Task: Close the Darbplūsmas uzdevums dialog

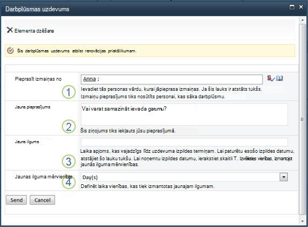Action: pos(301,7)
